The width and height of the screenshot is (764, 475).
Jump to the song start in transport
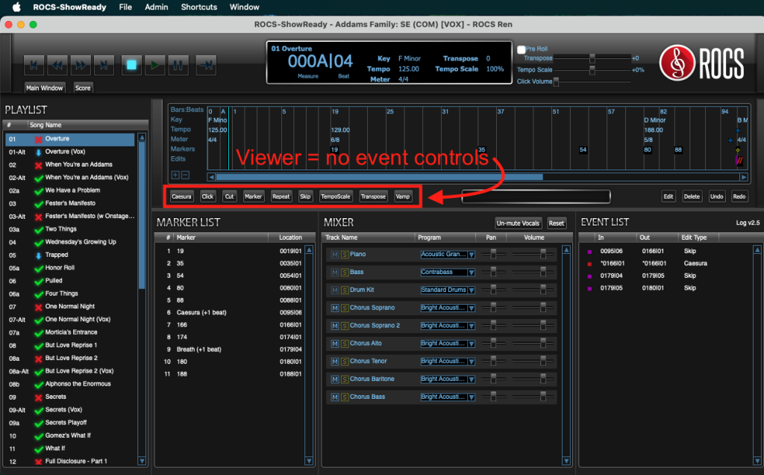(x=34, y=65)
